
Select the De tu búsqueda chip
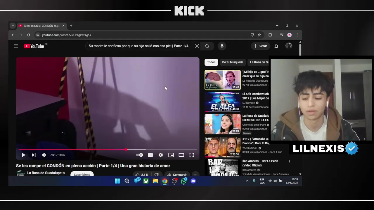pyautogui.click(x=233, y=62)
